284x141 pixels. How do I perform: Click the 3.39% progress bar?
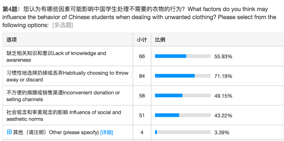[183, 132]
